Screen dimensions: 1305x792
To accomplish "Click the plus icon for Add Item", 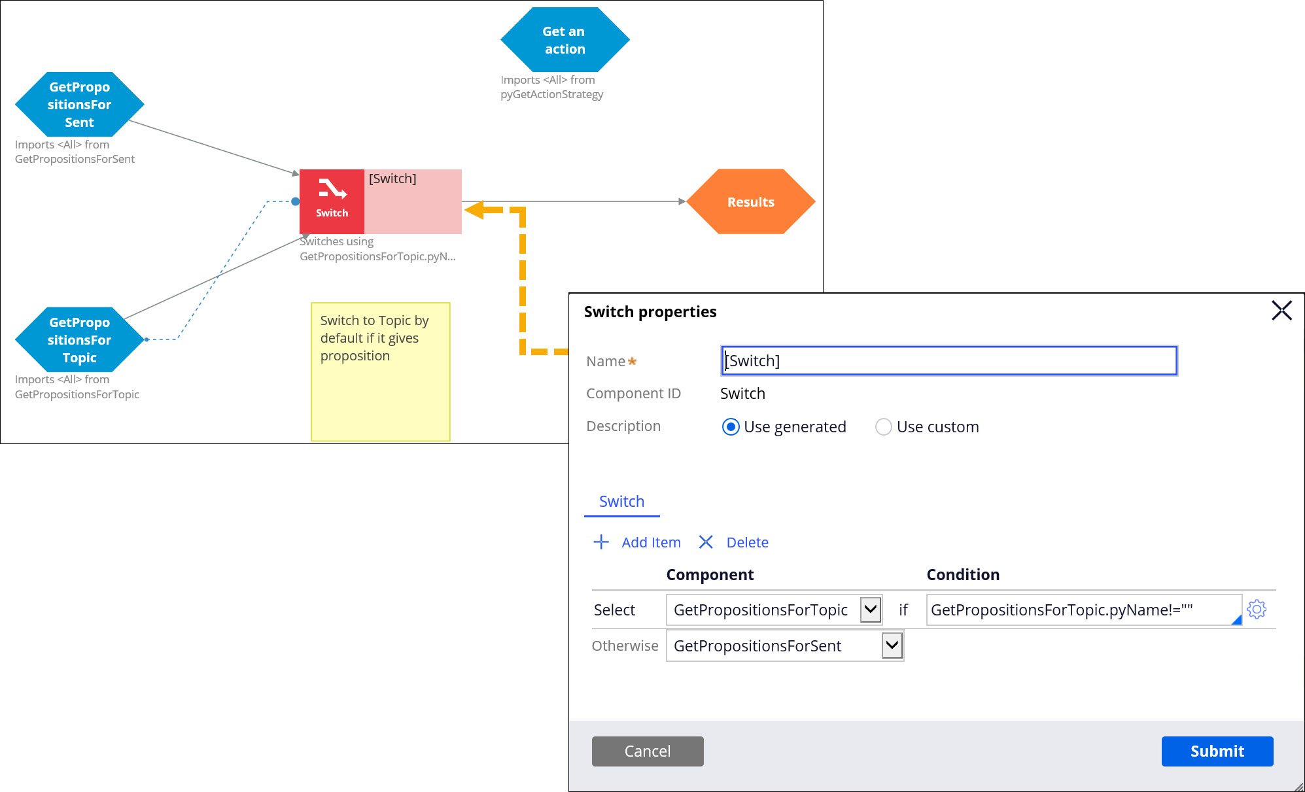I will pos(601,542).
